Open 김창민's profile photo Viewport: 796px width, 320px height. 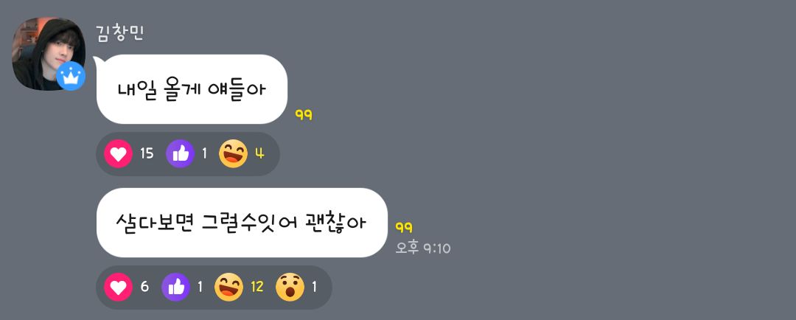[x=48, y=54]
